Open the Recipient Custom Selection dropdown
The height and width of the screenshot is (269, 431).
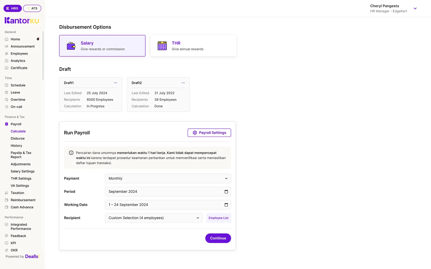coord(154,218)
